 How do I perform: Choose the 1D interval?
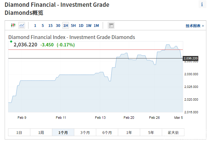81,26
